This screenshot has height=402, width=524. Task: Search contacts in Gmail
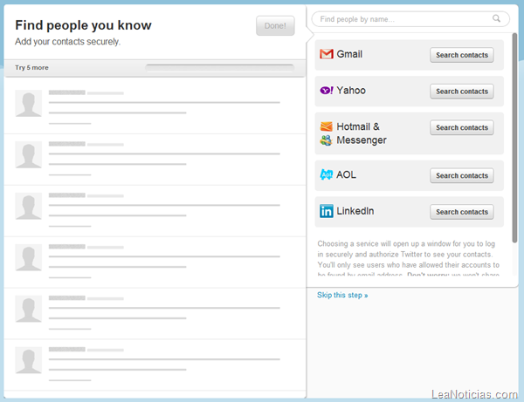point(461,55)
